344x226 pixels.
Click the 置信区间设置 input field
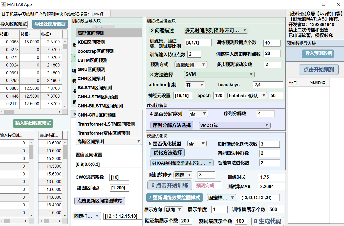pos(108,164)
